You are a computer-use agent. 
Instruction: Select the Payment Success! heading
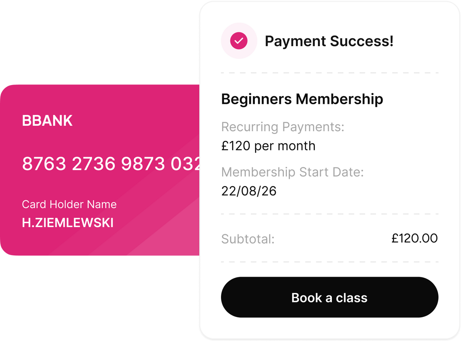pyautogui.click(x=329, y=41)
